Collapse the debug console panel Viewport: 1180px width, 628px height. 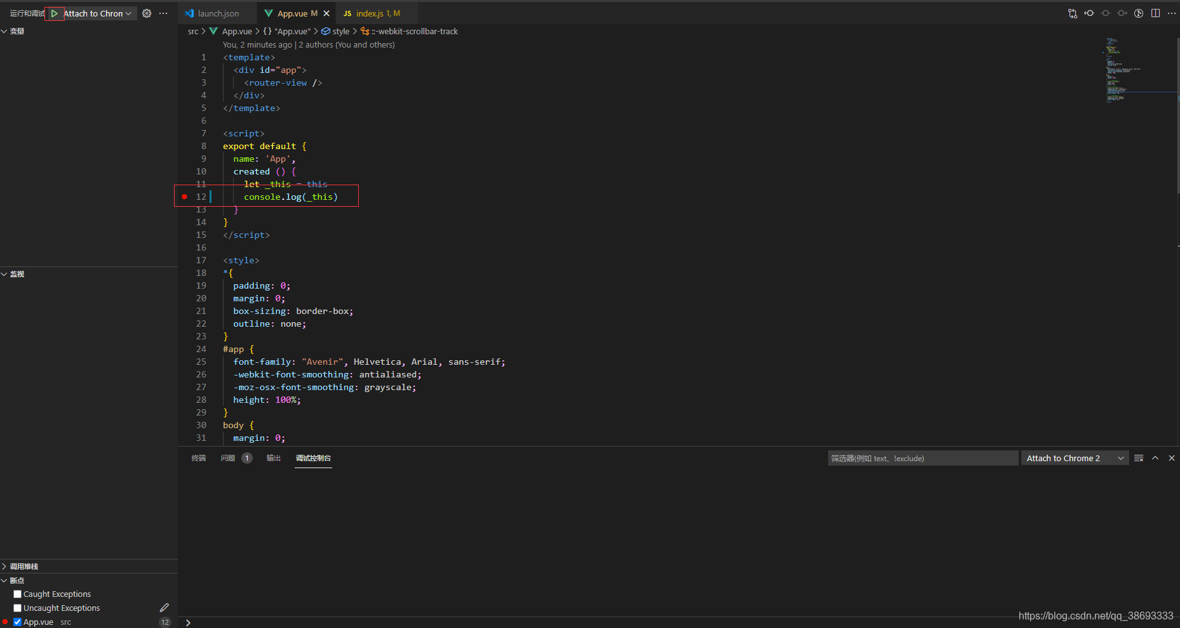(1155, 457)
